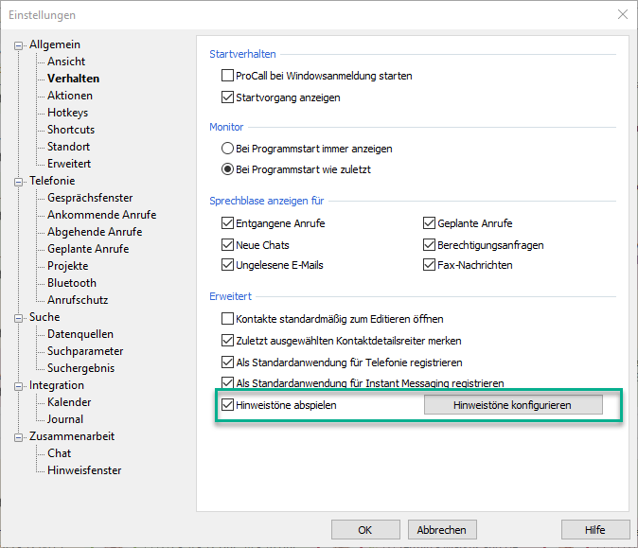The width and height of the screenshot is (638, 548).
Task: Collapse the Suche tree node
Action: [x=19, y=318]
